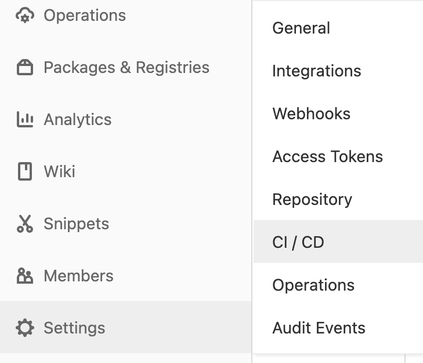This screenshot has height=363, width=423.
Task: Go to Webhooks settings
Action: (x=311, y=114)
